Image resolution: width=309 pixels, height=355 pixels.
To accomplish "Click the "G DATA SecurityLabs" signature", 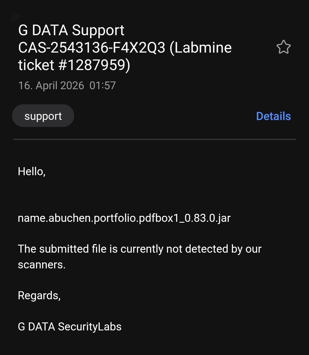I will pos(70,327).
